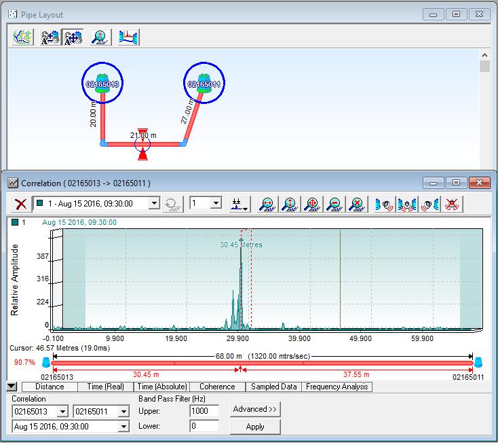Click the greyed refresh correlation icon
Viewport: 498px width, 443px height.
click(x=173, y=204)
